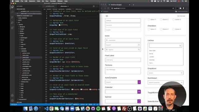Click the split editor icon in VS Code
The width and height of the screenshot is (199, 112).
(94, 6)
